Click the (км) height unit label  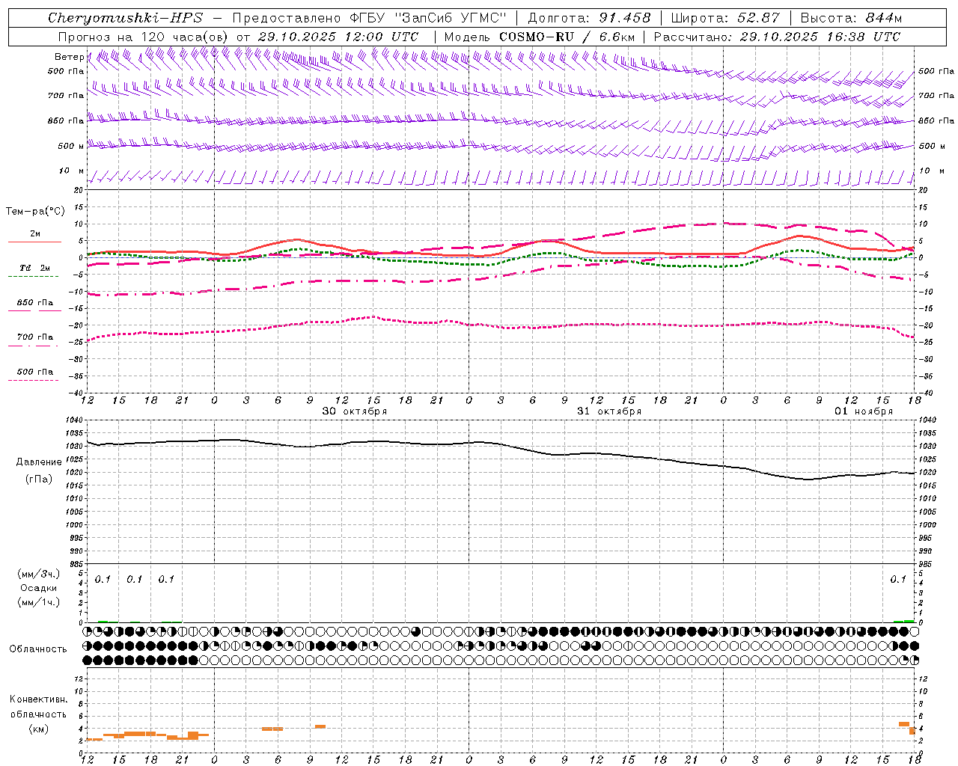click(x=39, y=729)
